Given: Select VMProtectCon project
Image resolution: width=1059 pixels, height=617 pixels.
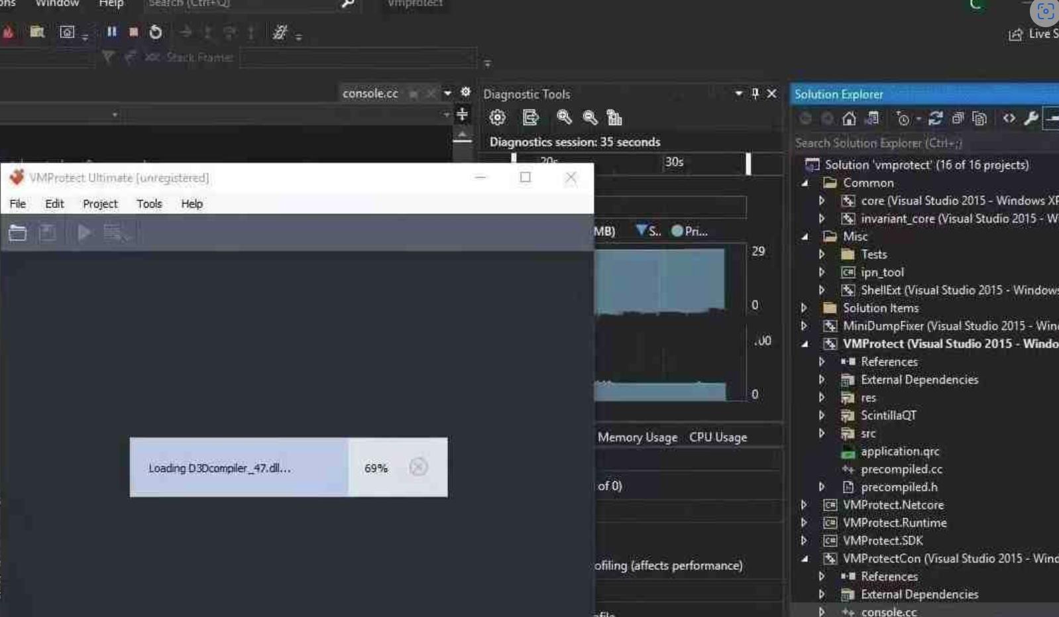Looking at the screenshot, I should 950,559.
